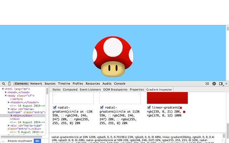The width and height of the screenshot is (229, 143).
Task: Open the Network panel
Action: point(36,84)
